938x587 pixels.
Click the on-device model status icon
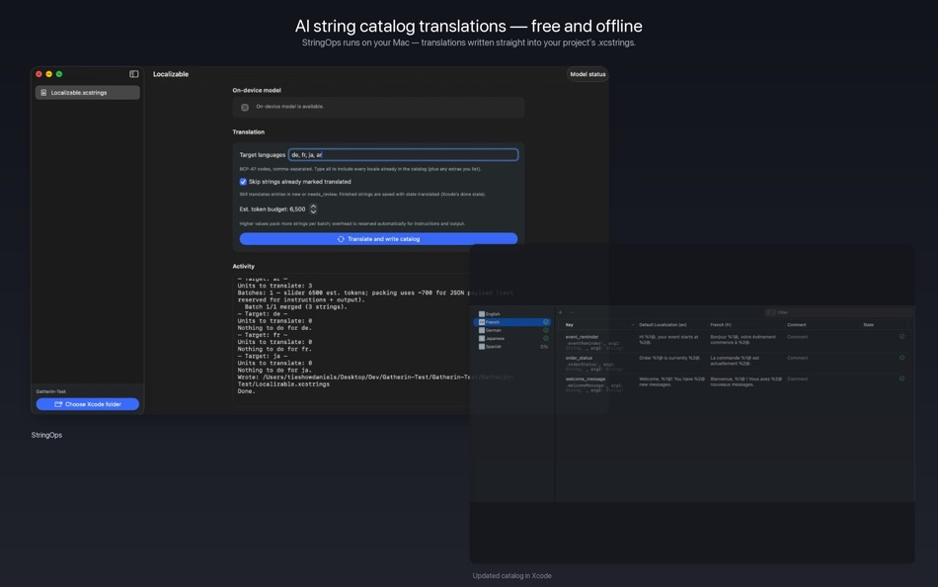tap(245, 107)
